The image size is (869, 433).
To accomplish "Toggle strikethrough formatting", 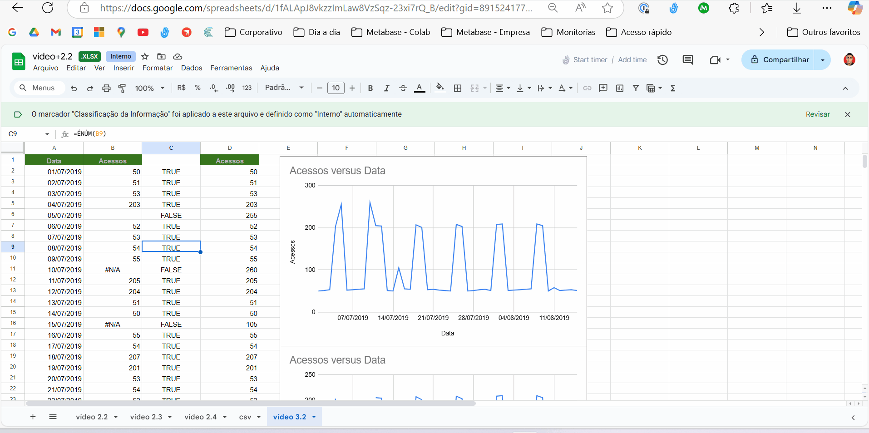I will (403, 88).
